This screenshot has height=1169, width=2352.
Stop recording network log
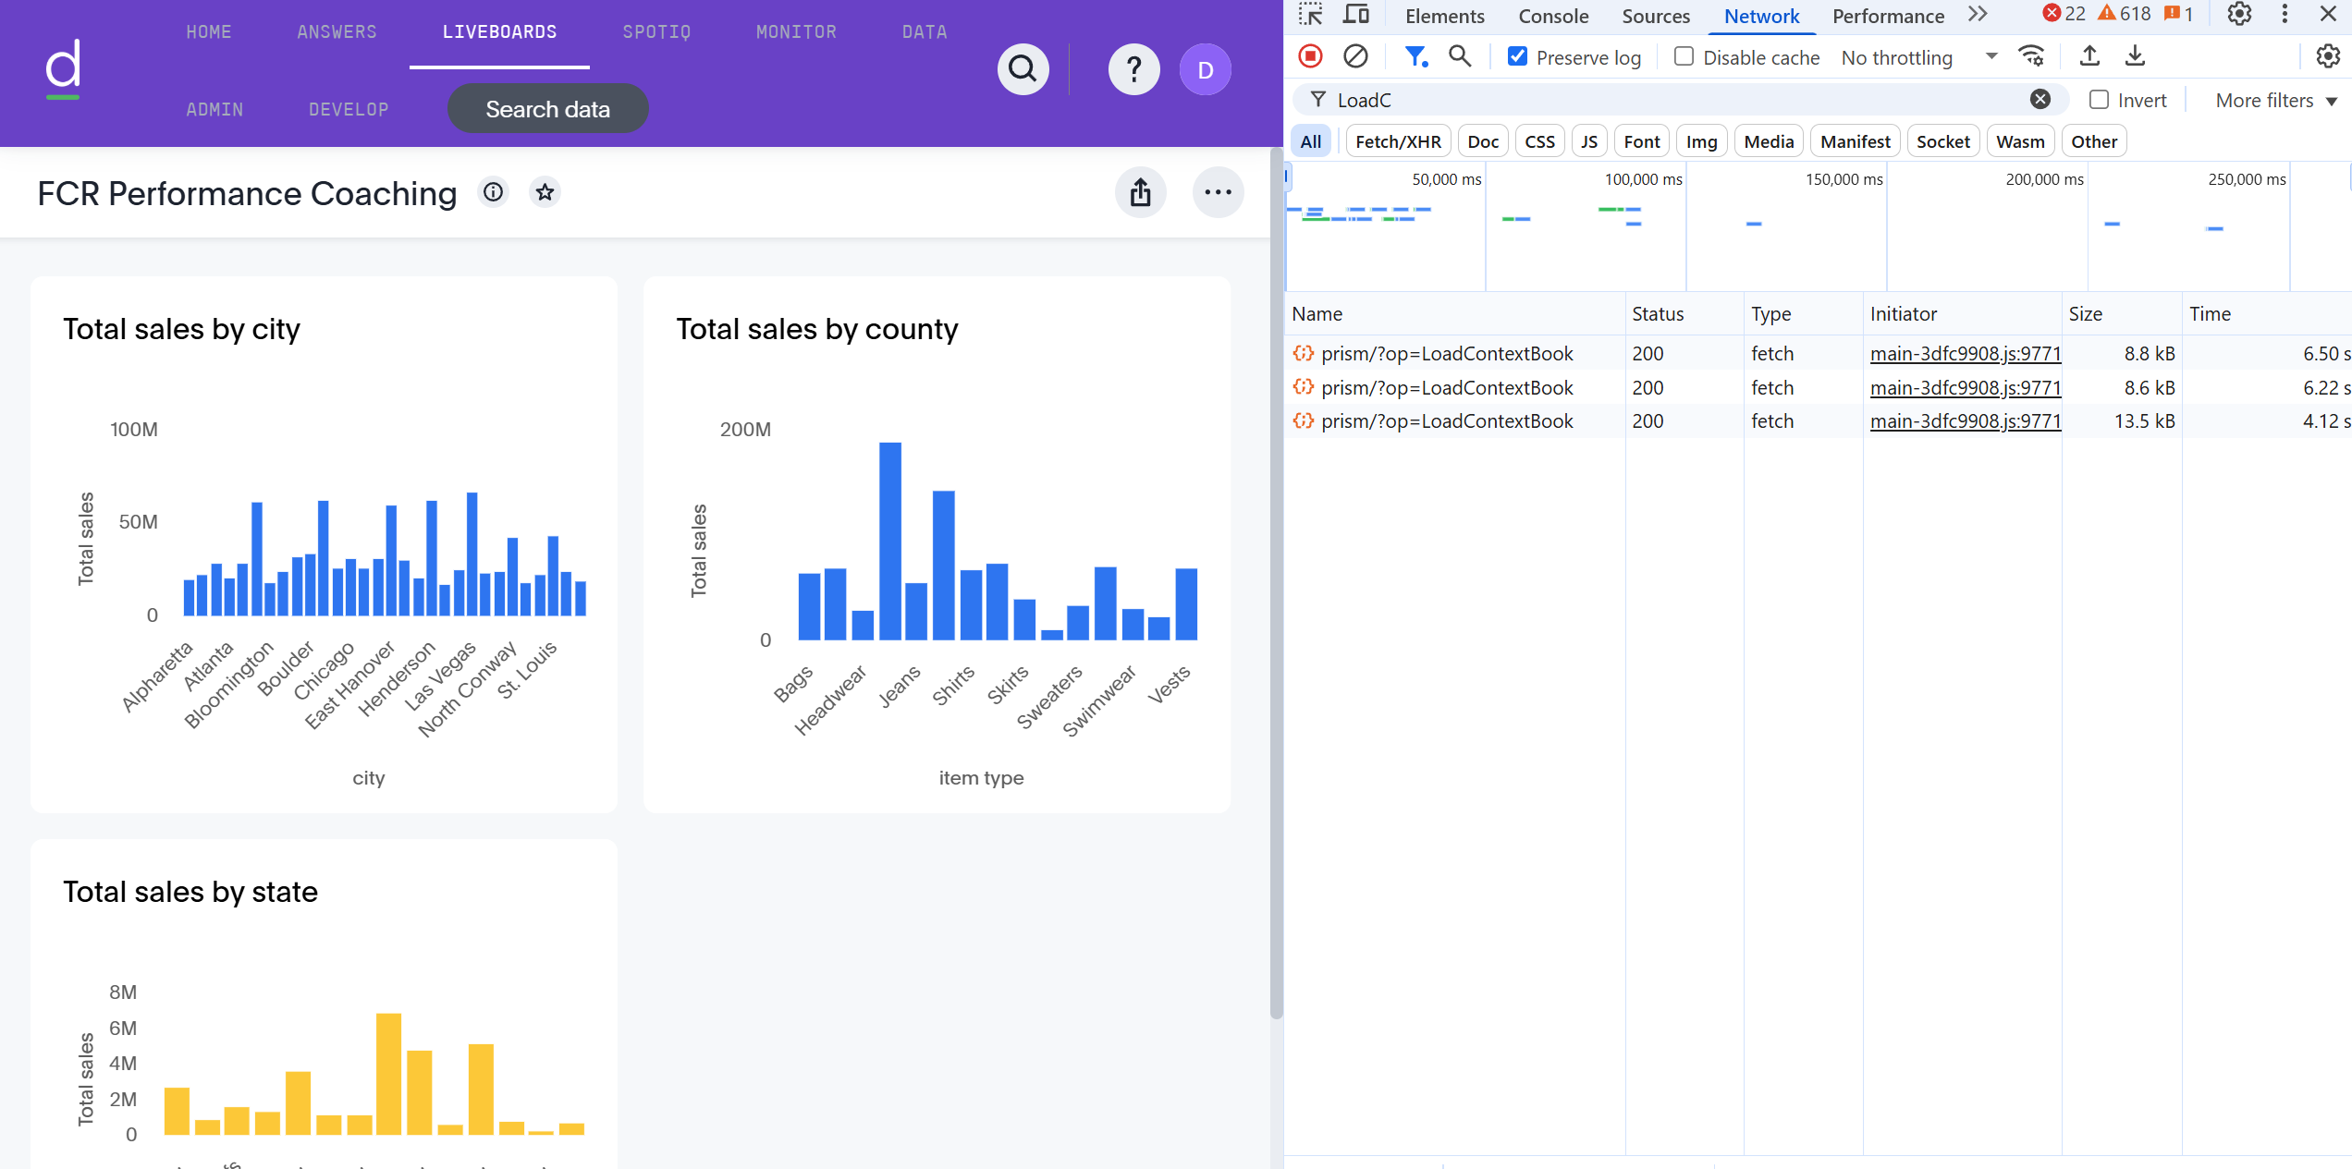pyautogui.click(x=1310, y=56)
